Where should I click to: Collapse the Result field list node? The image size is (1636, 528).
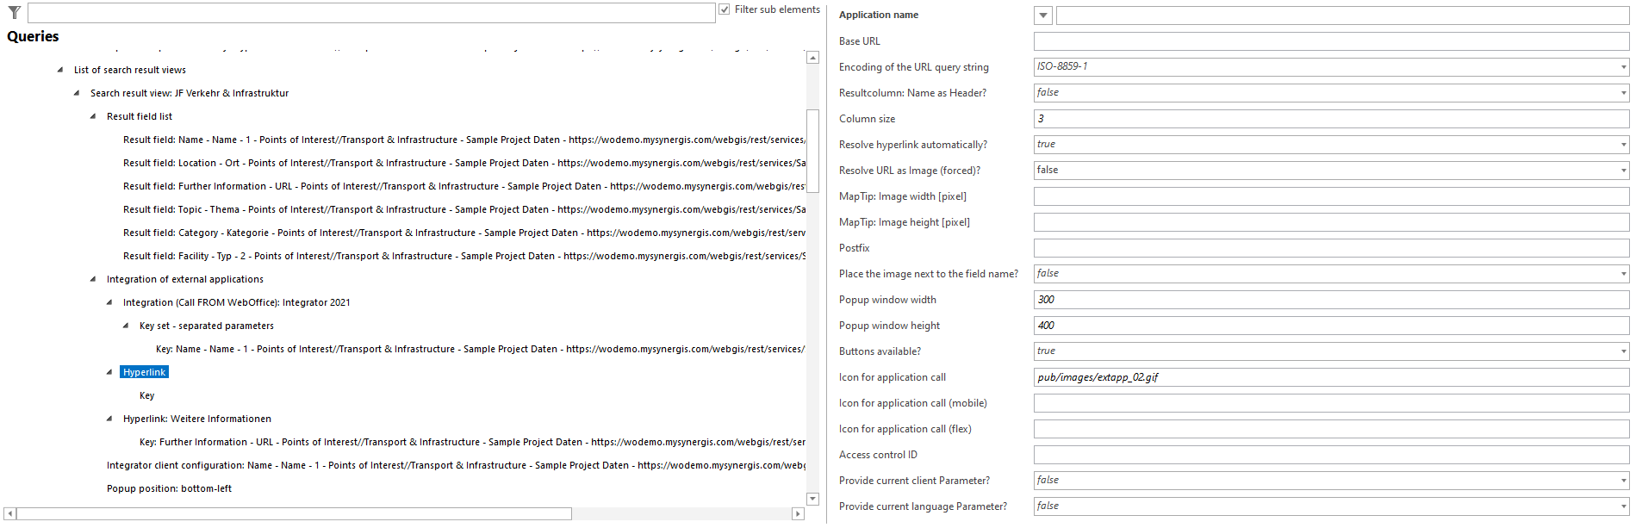(x=92, y=116)
